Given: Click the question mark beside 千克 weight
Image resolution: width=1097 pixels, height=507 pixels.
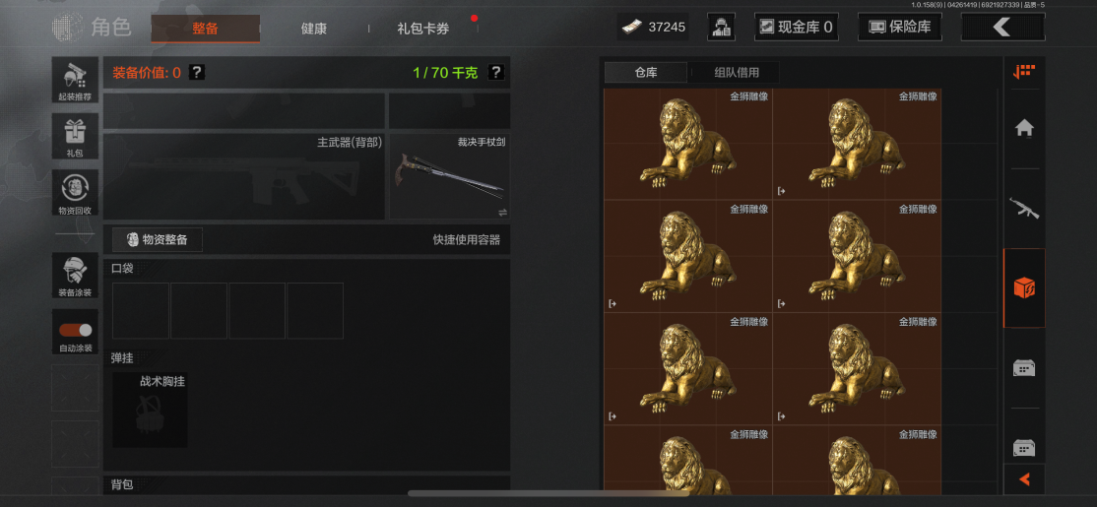Looking at the screenshot, I should (496, 72).
